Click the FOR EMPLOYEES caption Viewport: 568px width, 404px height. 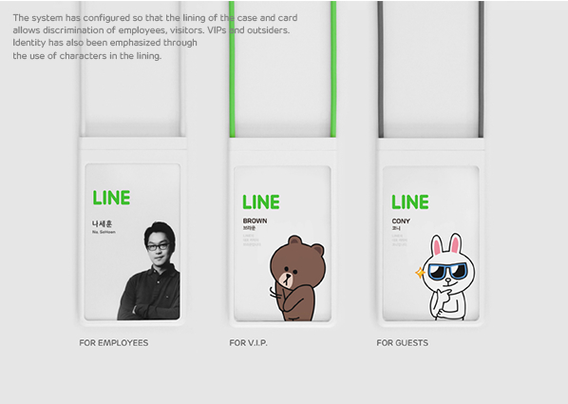point(114,343)
